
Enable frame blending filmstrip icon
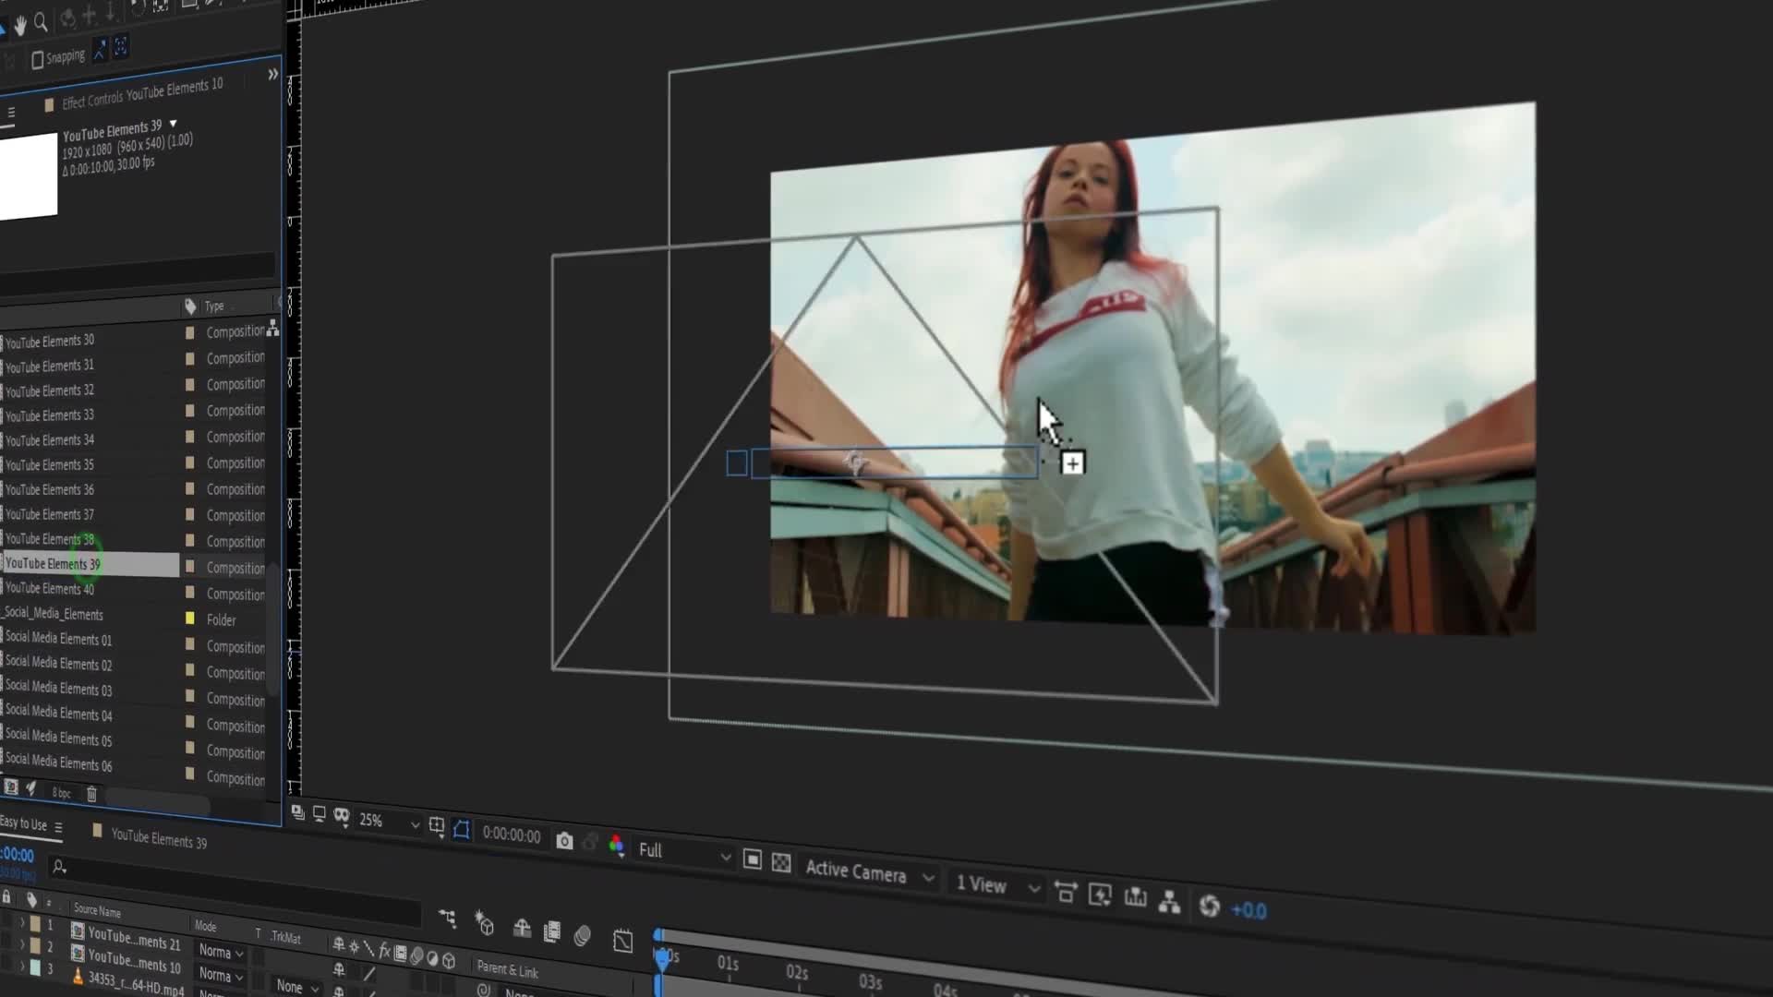(552, 932)
